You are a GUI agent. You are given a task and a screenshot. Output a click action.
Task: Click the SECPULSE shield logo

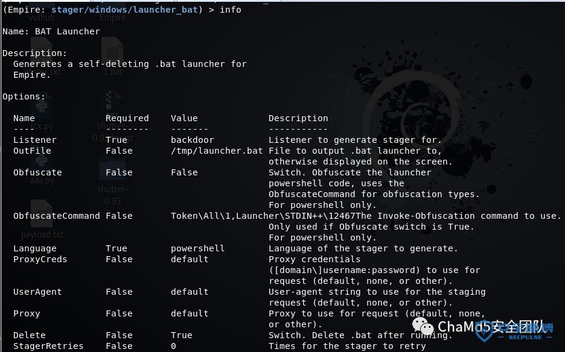tap(484, 330)
